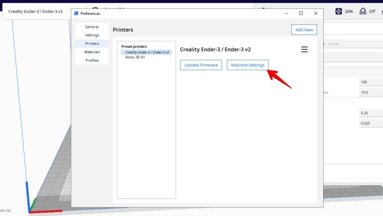
Task: Minimize the Preferences window
Action: 286,13
